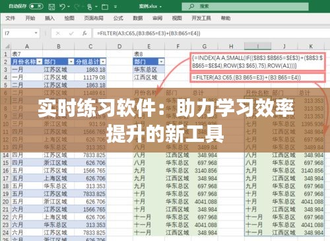Click the Redo arrow icon
Viewport: 330px width, 241px height.
coord(77,7)
